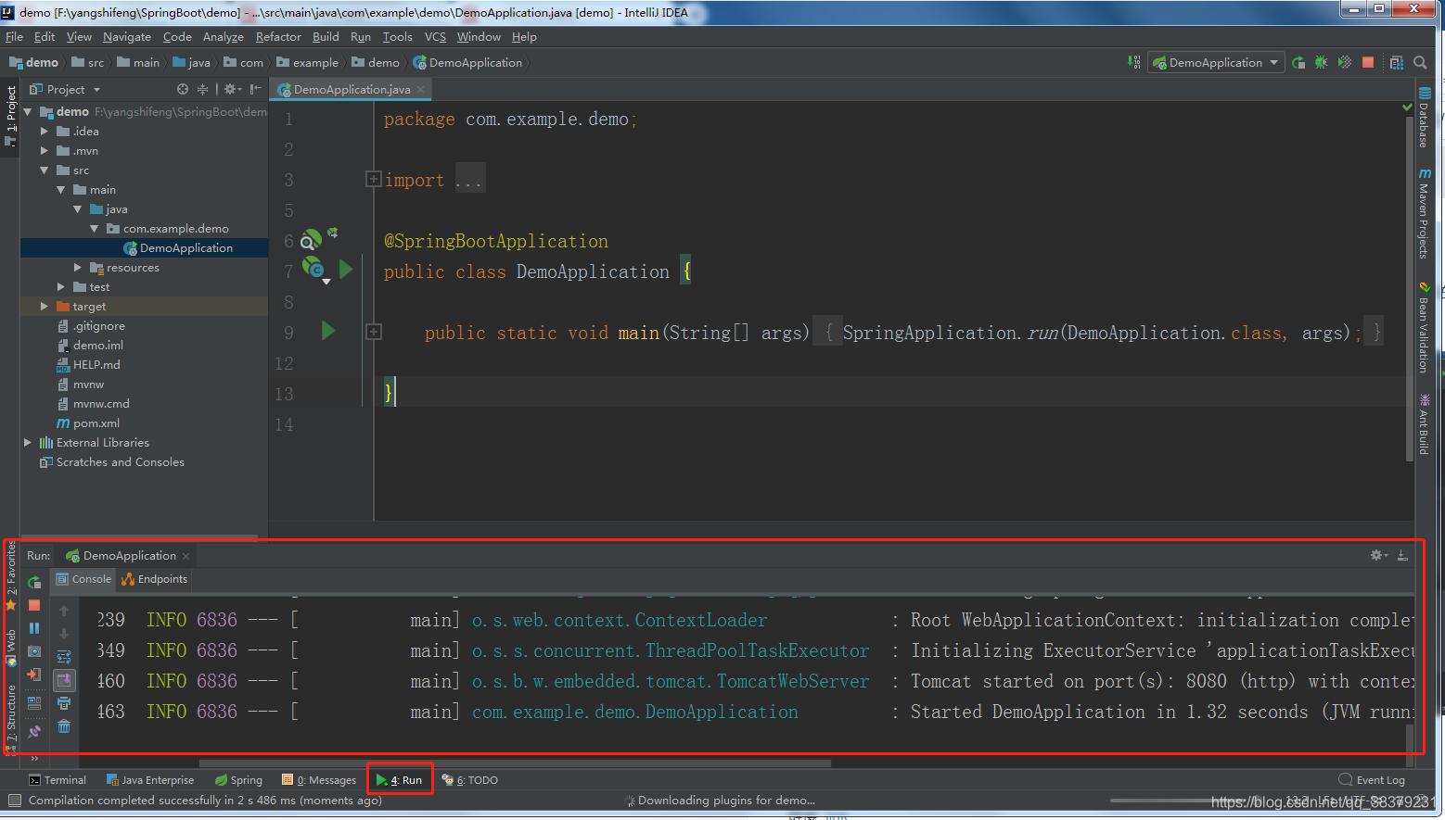The width and height of the screenshot is (1445, 820).
Task: Open Run panel gear settings dropdown
Action: click(x=1379, y=555)
